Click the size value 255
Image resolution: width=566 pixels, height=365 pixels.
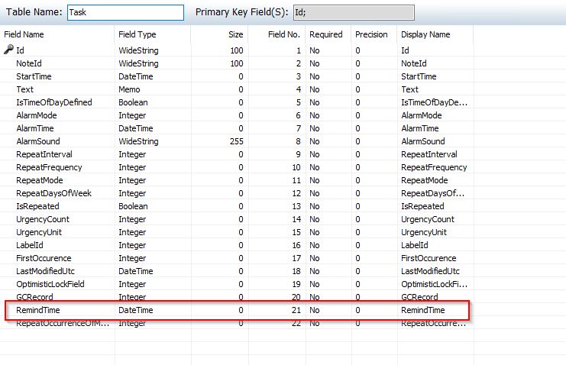[237, 141]
